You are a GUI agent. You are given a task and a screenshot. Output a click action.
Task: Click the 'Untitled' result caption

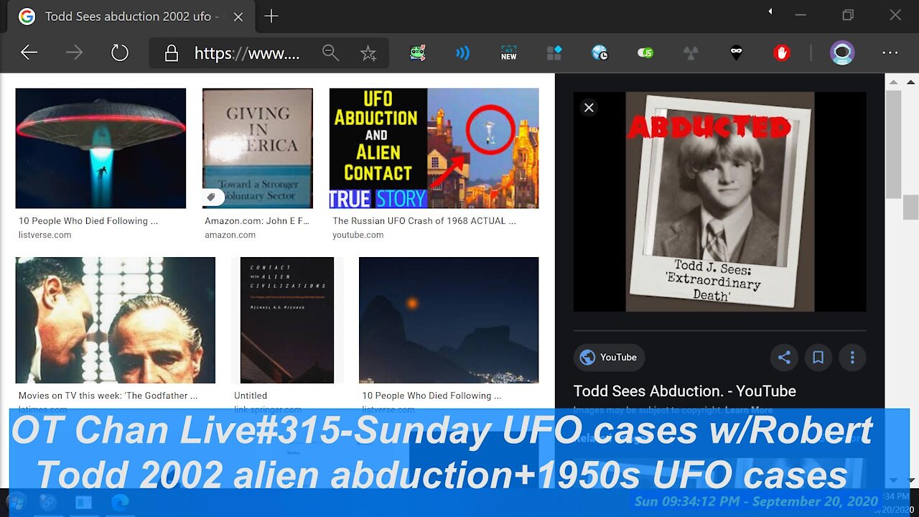pos(251,396)
